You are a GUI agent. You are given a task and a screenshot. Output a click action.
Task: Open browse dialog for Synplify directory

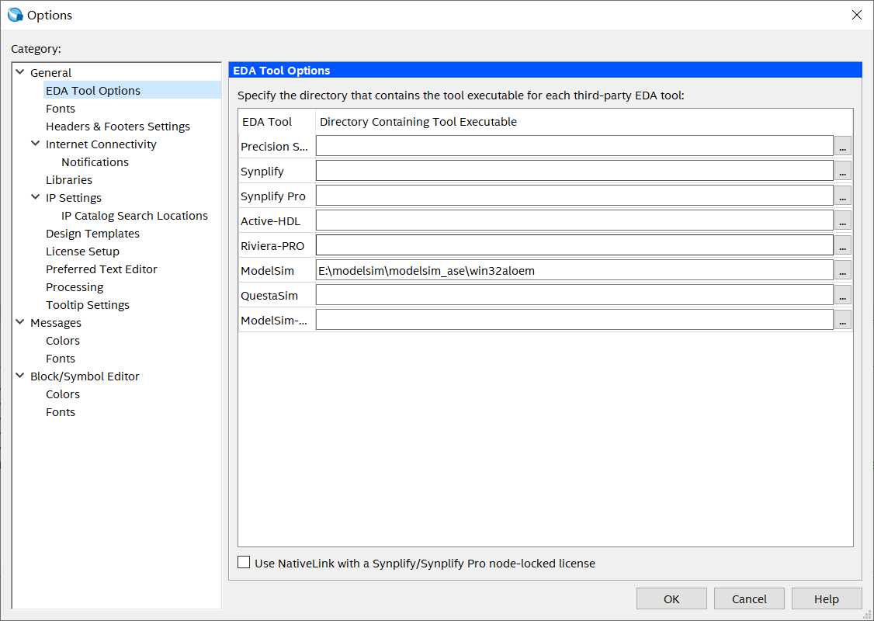click(x=843, y=171)
